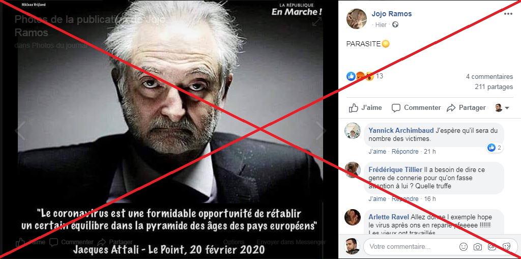Open the sticker picker icon
The image size is (521, 259).
pos(506,247)
